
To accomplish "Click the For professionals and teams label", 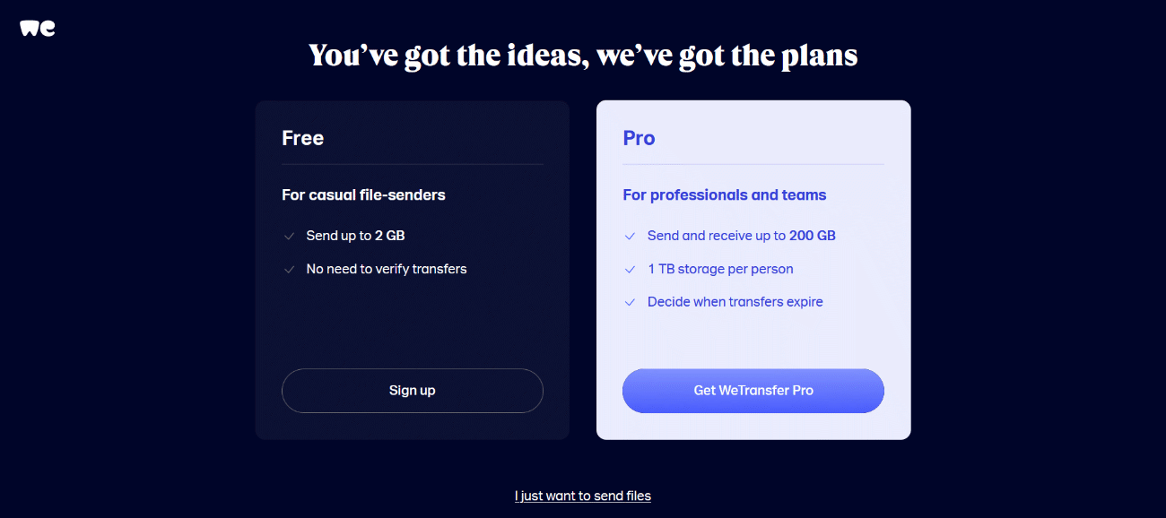I will point(724,194).
